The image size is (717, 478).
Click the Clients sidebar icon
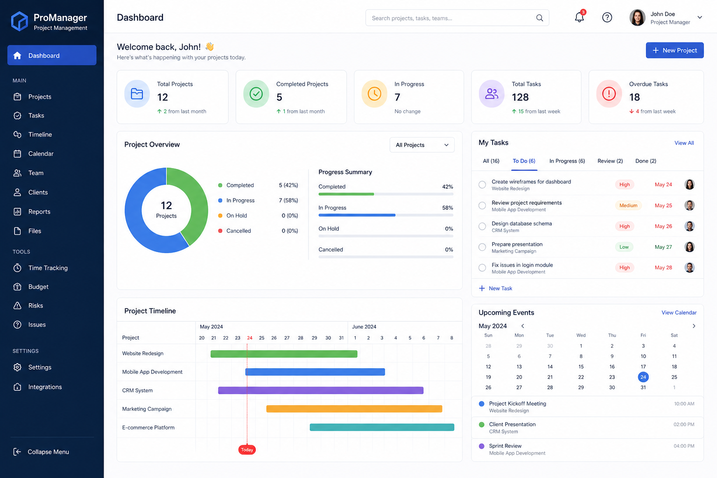[x=18, y=192]
